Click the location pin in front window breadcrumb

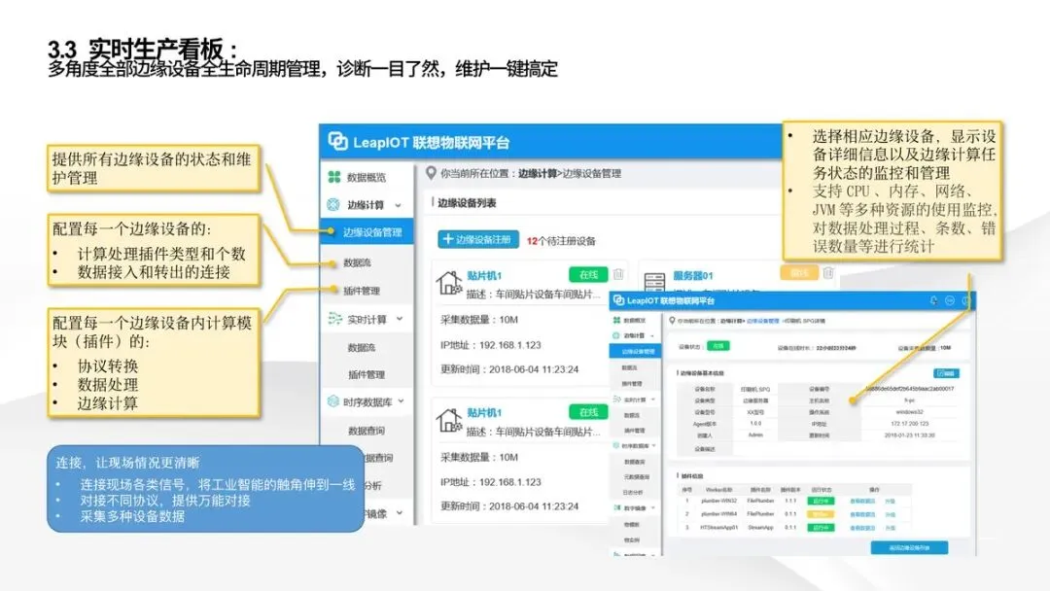[672, 320]
